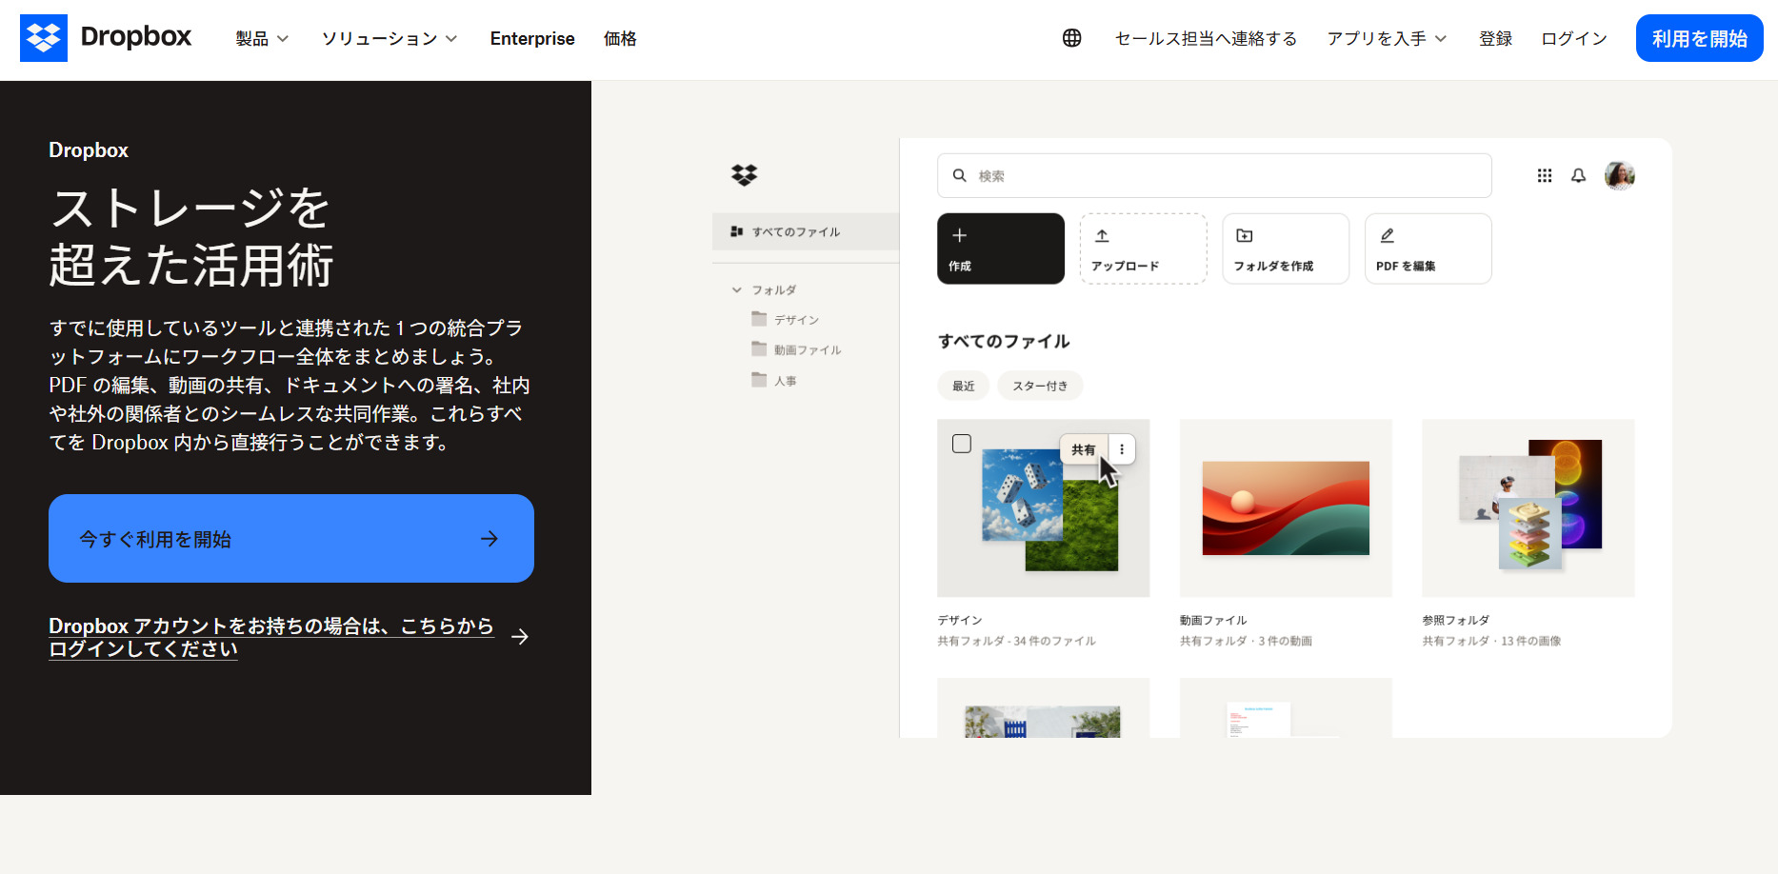The image size is (1778, 874).
Task: Click セールス担当へ連絡する link
Action: [x=1206, y=38]
